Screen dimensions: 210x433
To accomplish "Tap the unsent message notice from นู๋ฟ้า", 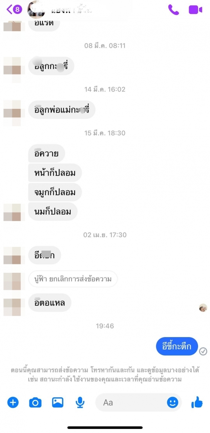I will coord(73,279).
